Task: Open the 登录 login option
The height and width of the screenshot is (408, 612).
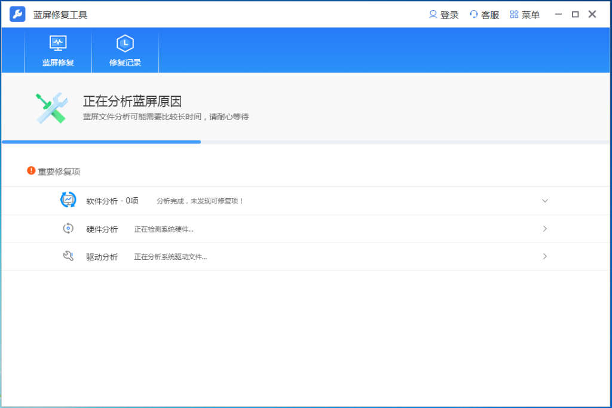Action: coord(443,14)
